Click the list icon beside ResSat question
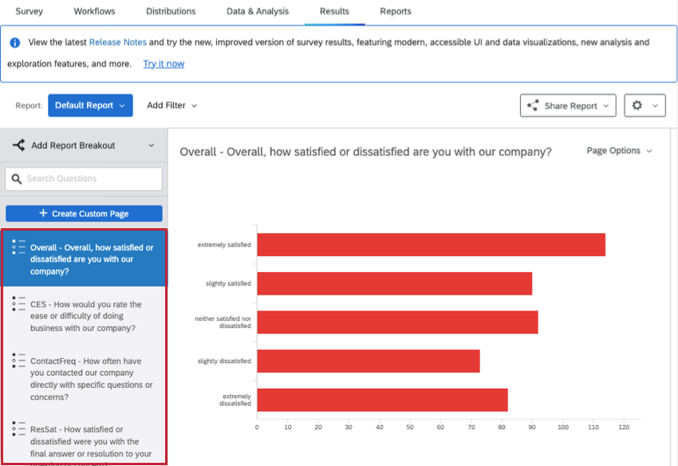 coord(18,428)
